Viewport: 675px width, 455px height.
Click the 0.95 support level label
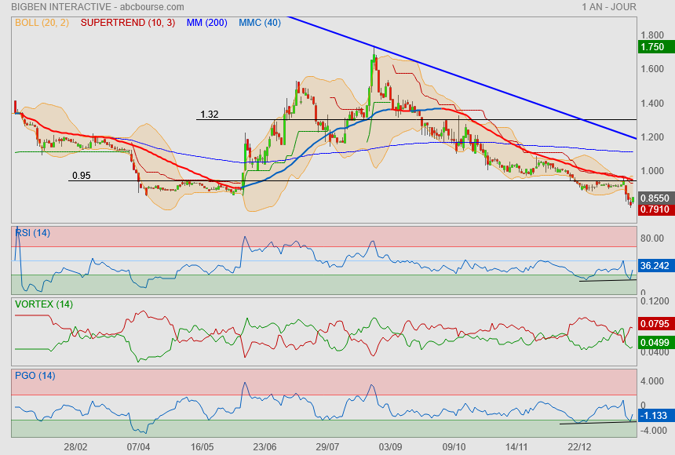(81, 176)
